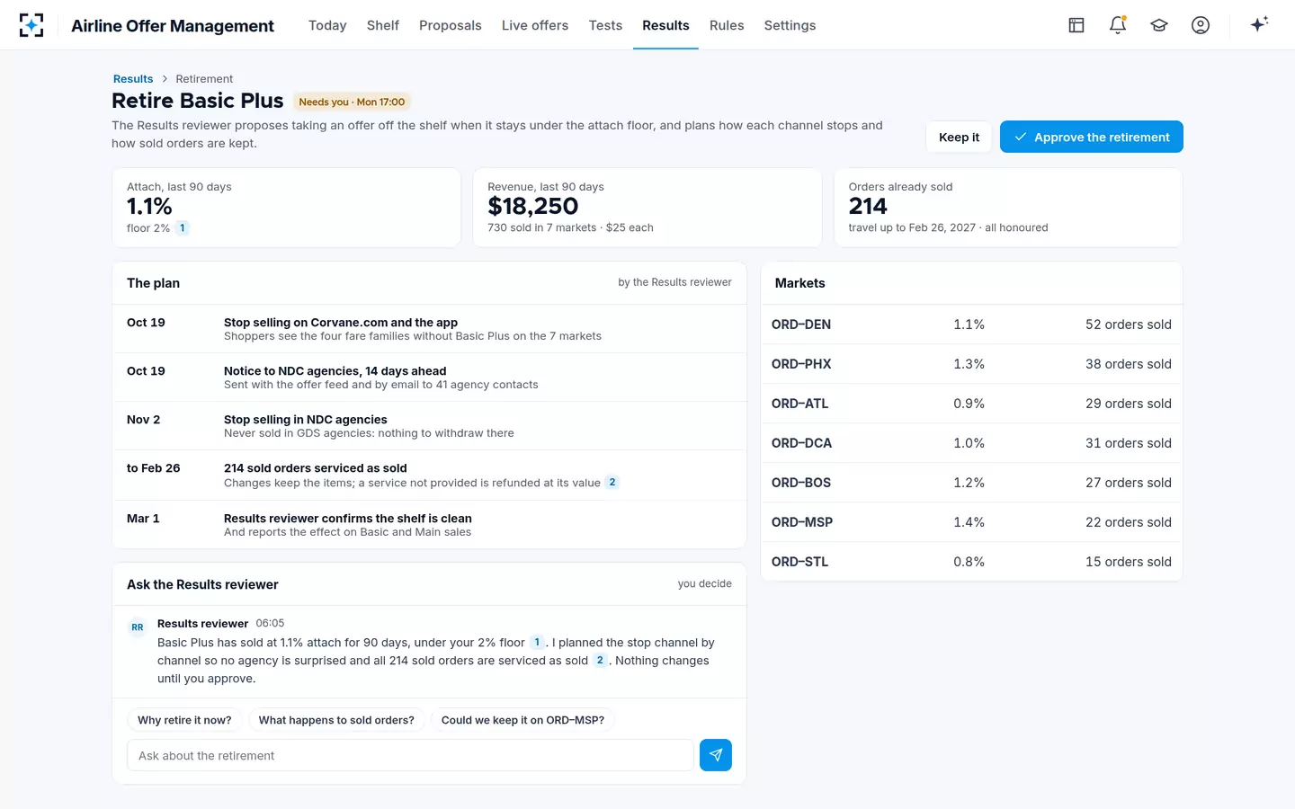This screenshot has height=809, width=1295.
Task: Approve the retirement
Action: [x=1092, y=137]
